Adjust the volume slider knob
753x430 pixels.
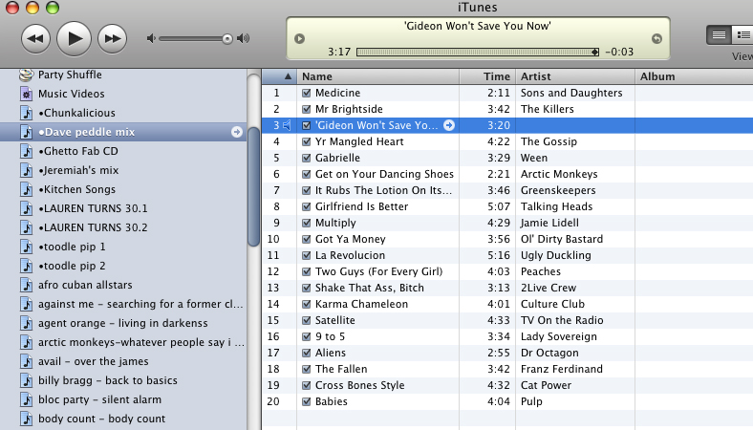[x=227, y=39]
